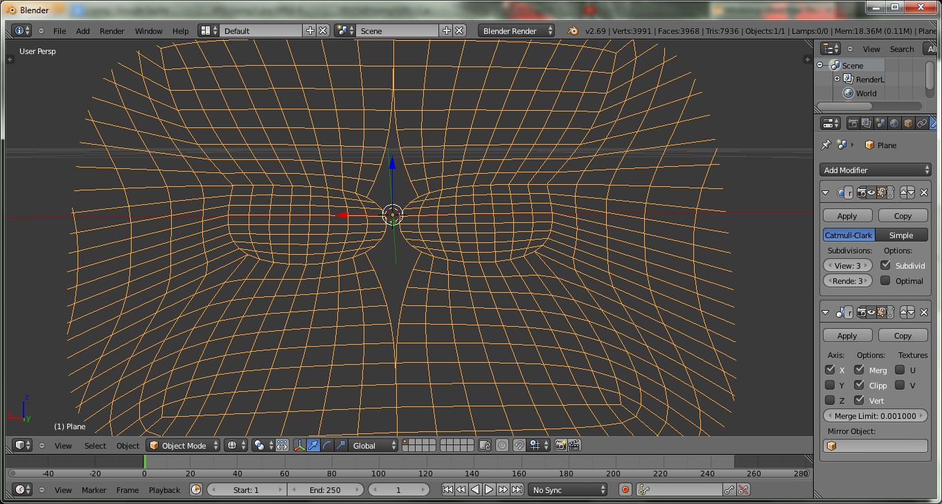Select the scale manipulator icon
This screenshot has height=504, width=942.
(341, 446)
